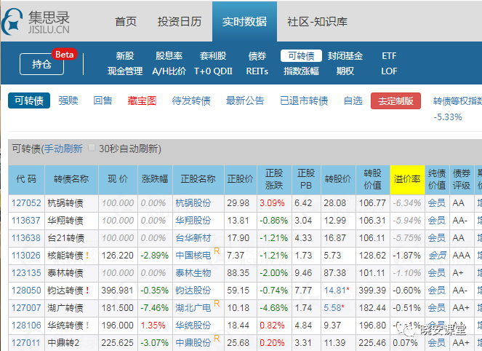Open the 债券 section
This screenshot has width=482, height=351.
click(257, 56)
